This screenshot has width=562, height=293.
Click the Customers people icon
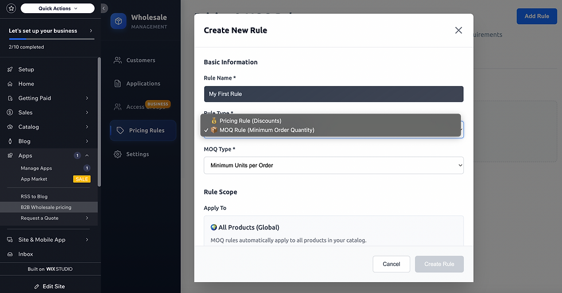118,60
